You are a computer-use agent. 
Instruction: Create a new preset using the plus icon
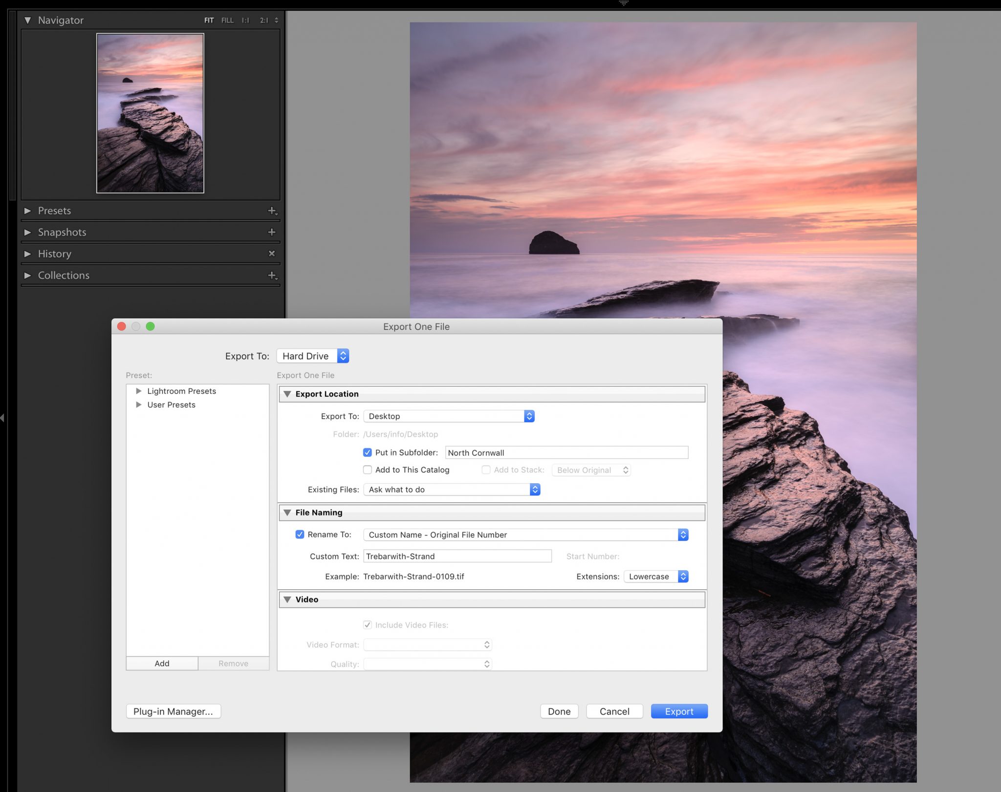pos(271,211)
